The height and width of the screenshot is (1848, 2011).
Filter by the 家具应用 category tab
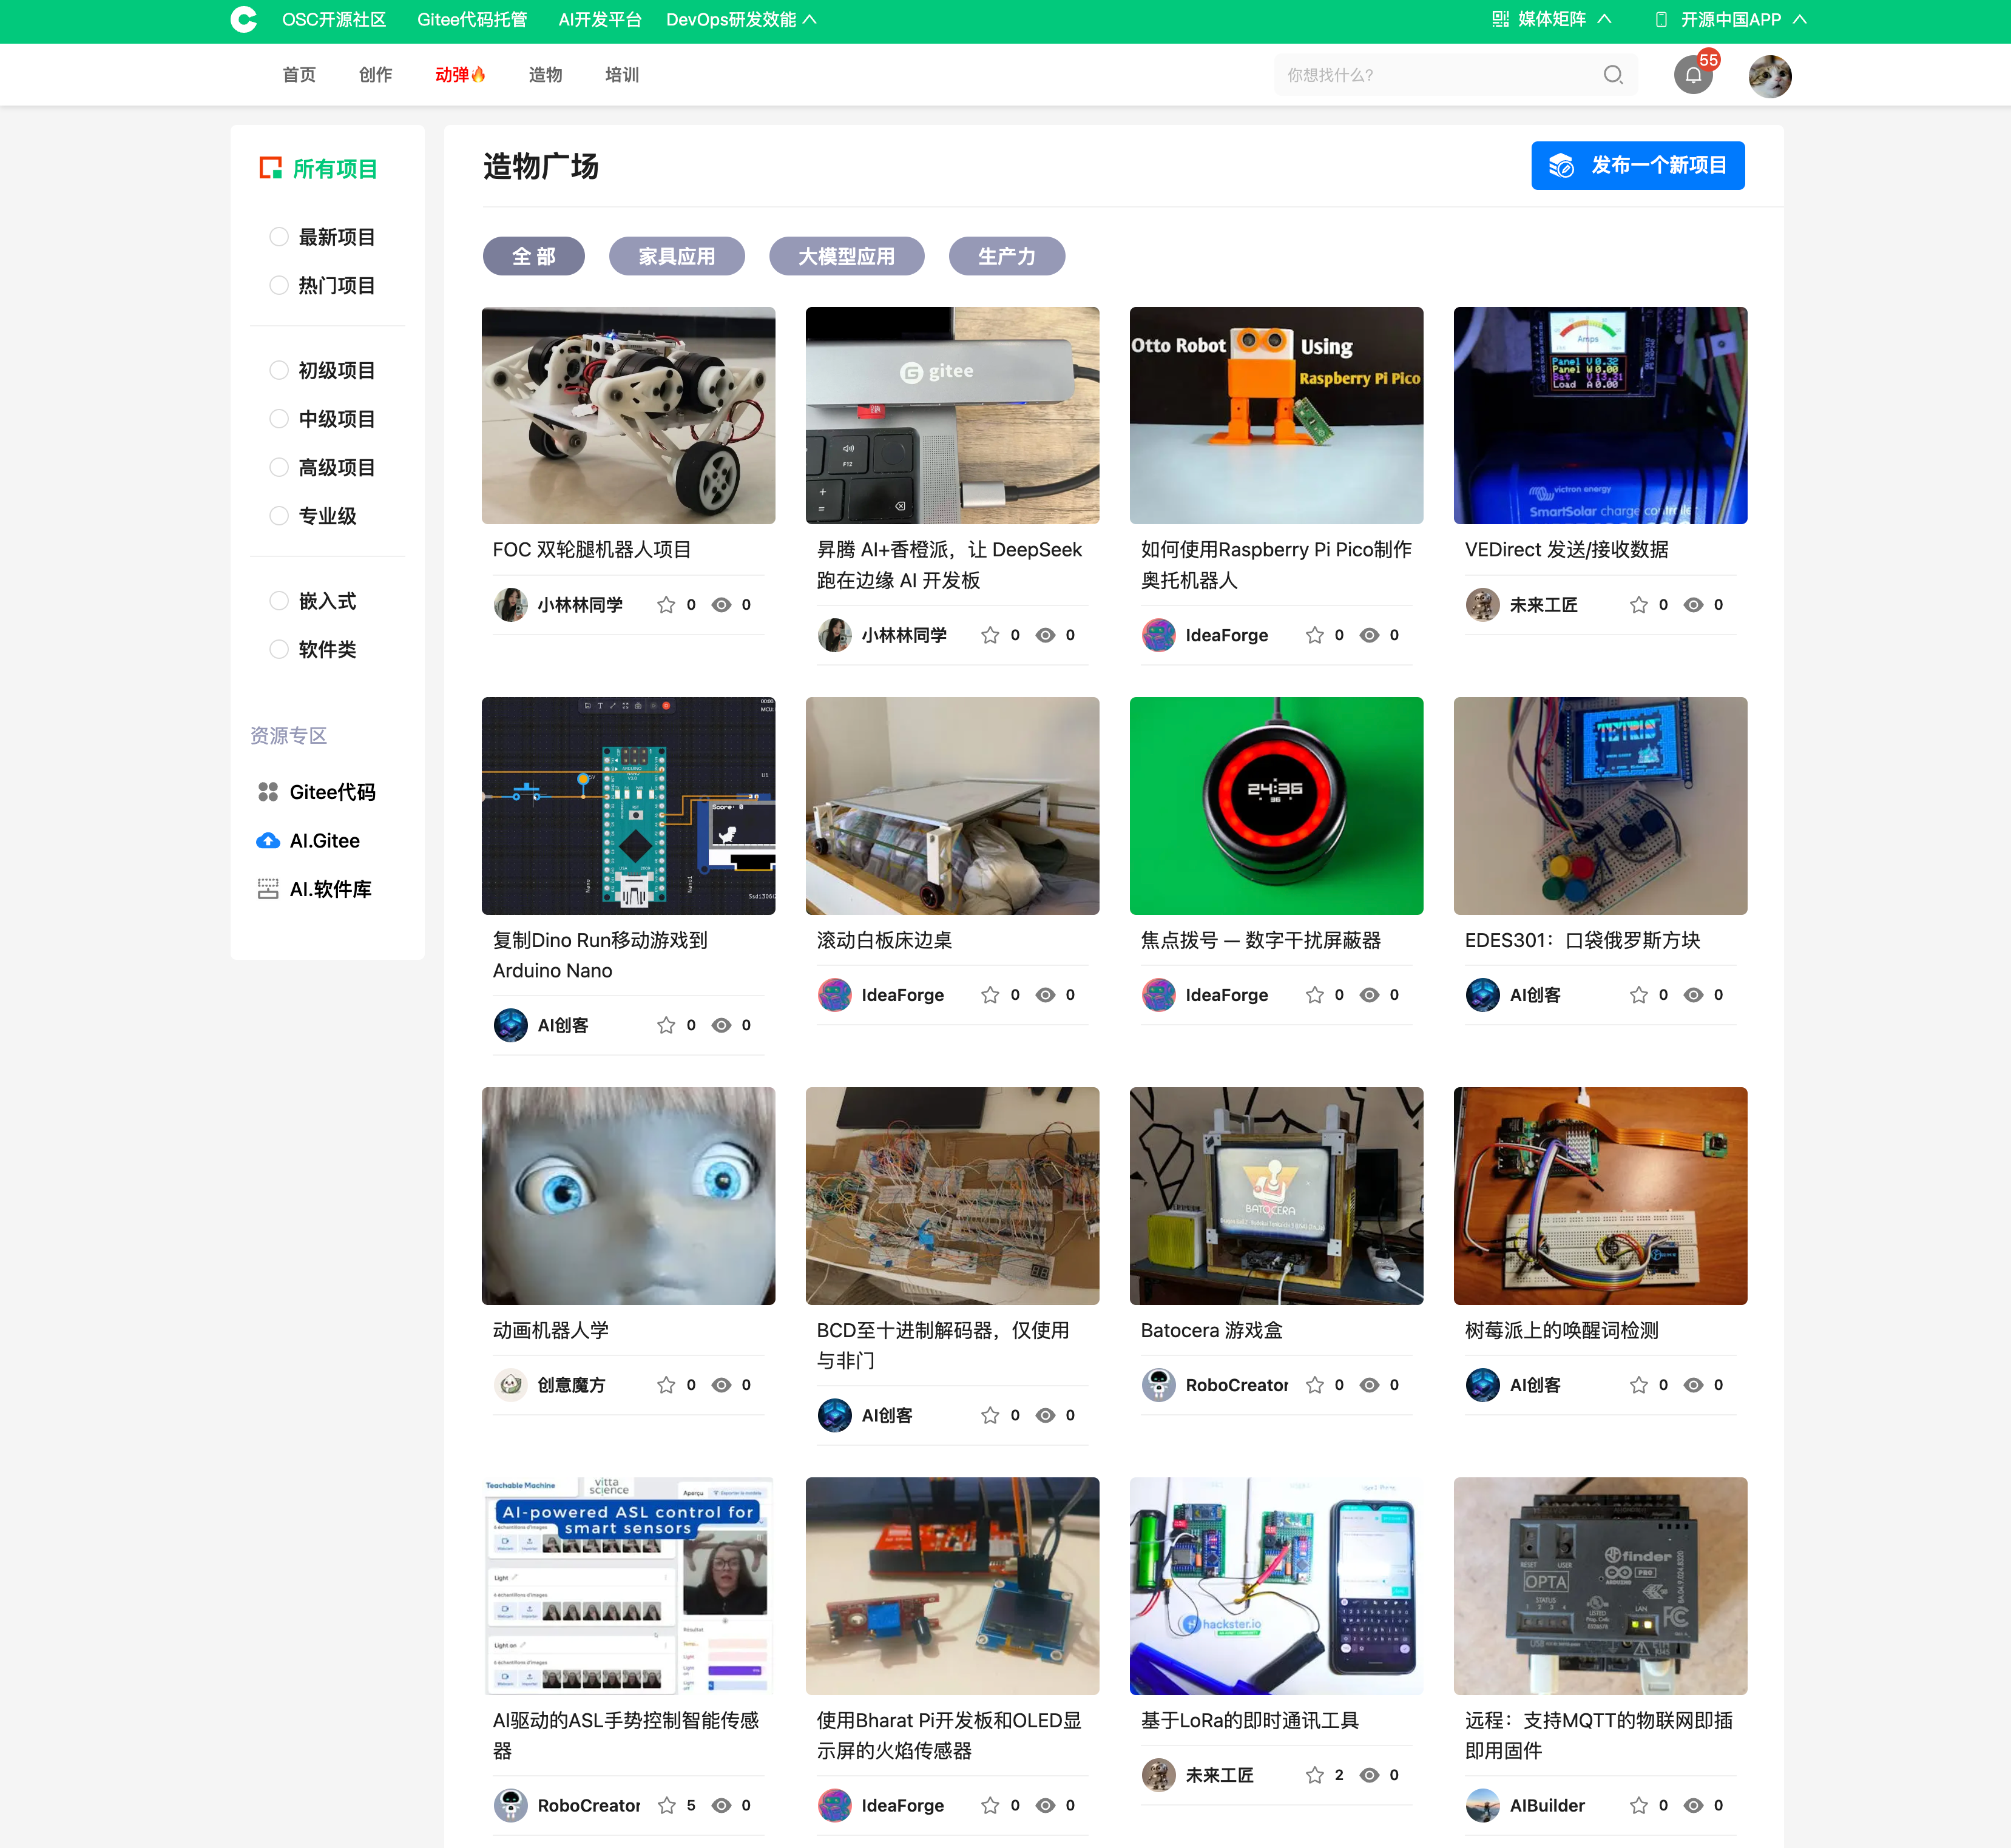(x=677, y=256)
